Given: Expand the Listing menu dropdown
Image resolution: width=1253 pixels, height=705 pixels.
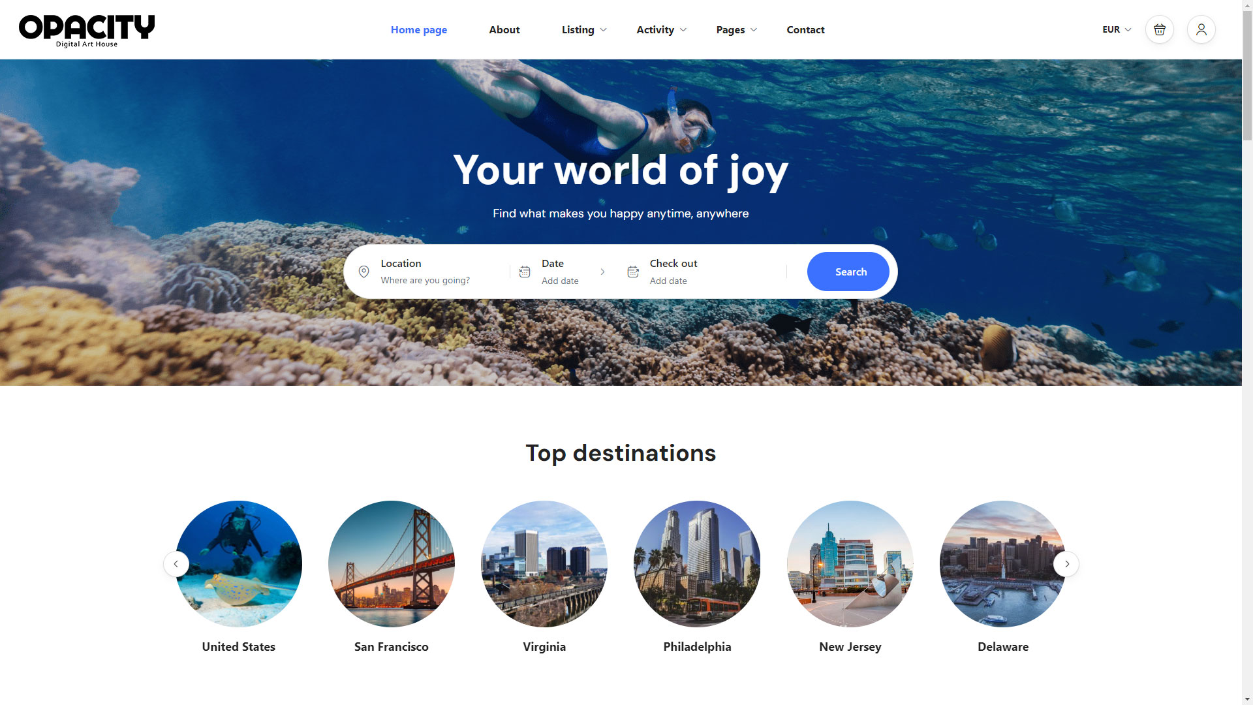Looking at the screenshot, I should tap(584, 29).
